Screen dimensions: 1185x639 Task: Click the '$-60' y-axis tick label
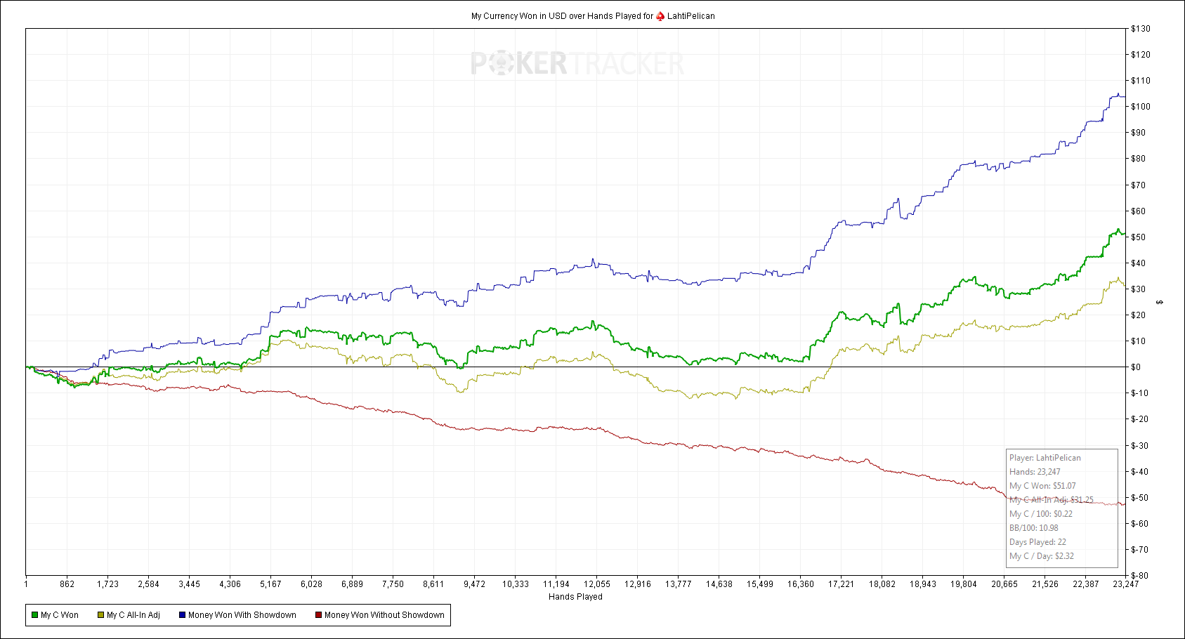coord(1139,524)
